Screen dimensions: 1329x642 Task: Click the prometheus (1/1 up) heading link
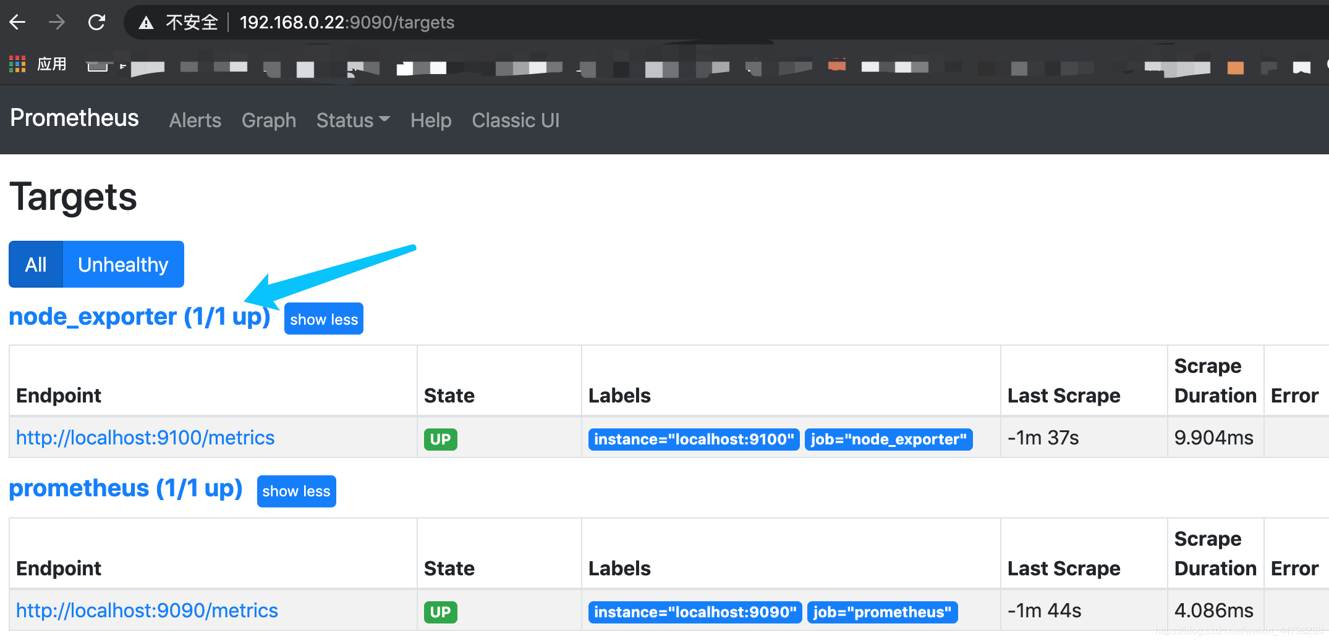coord(125,488)
